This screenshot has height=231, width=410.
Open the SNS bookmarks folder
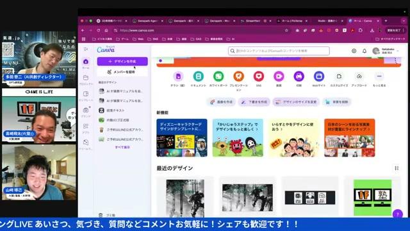click(x=152, y=39)
